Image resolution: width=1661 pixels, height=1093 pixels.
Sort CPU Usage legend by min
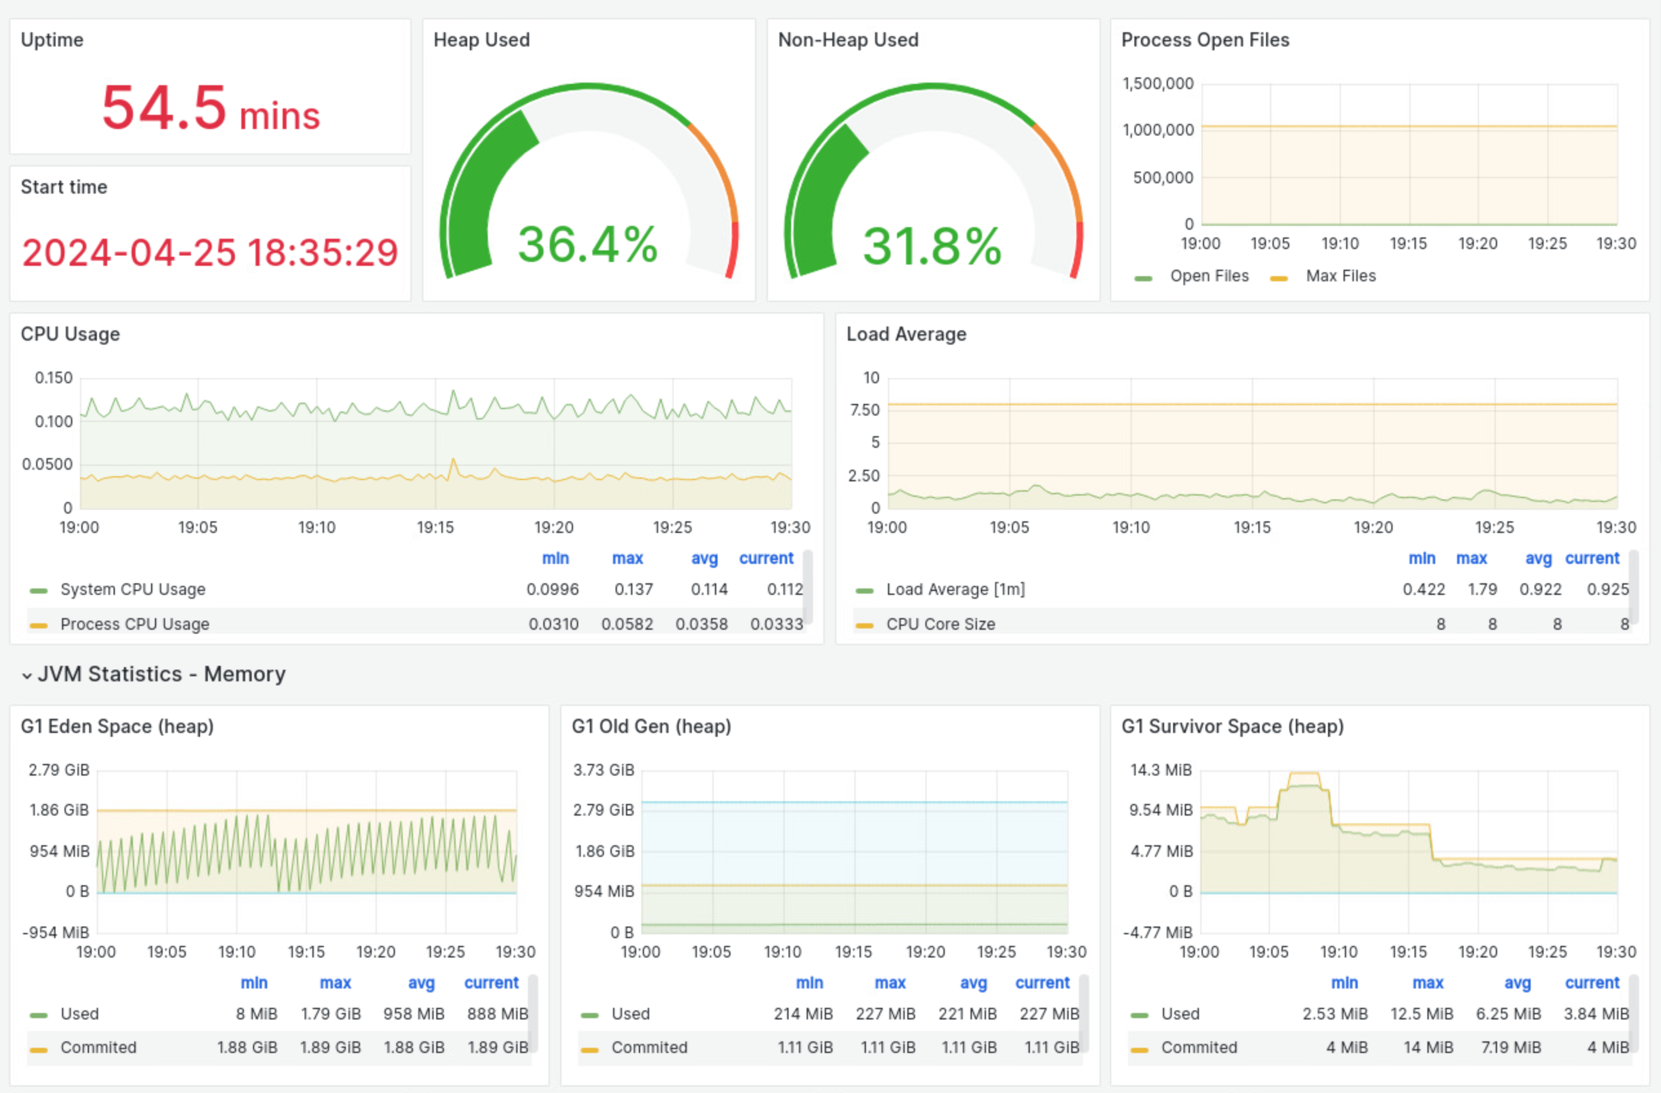(556, 558)
